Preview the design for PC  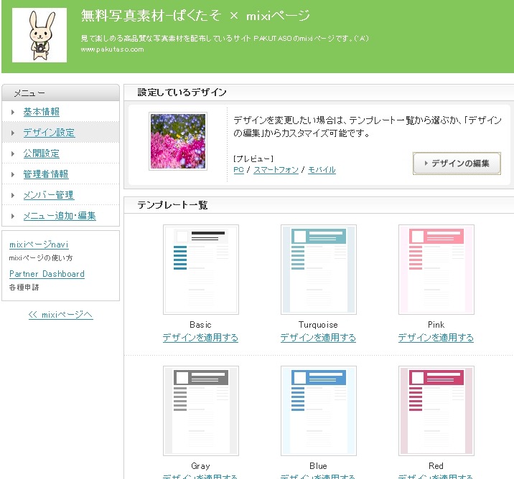238,170
